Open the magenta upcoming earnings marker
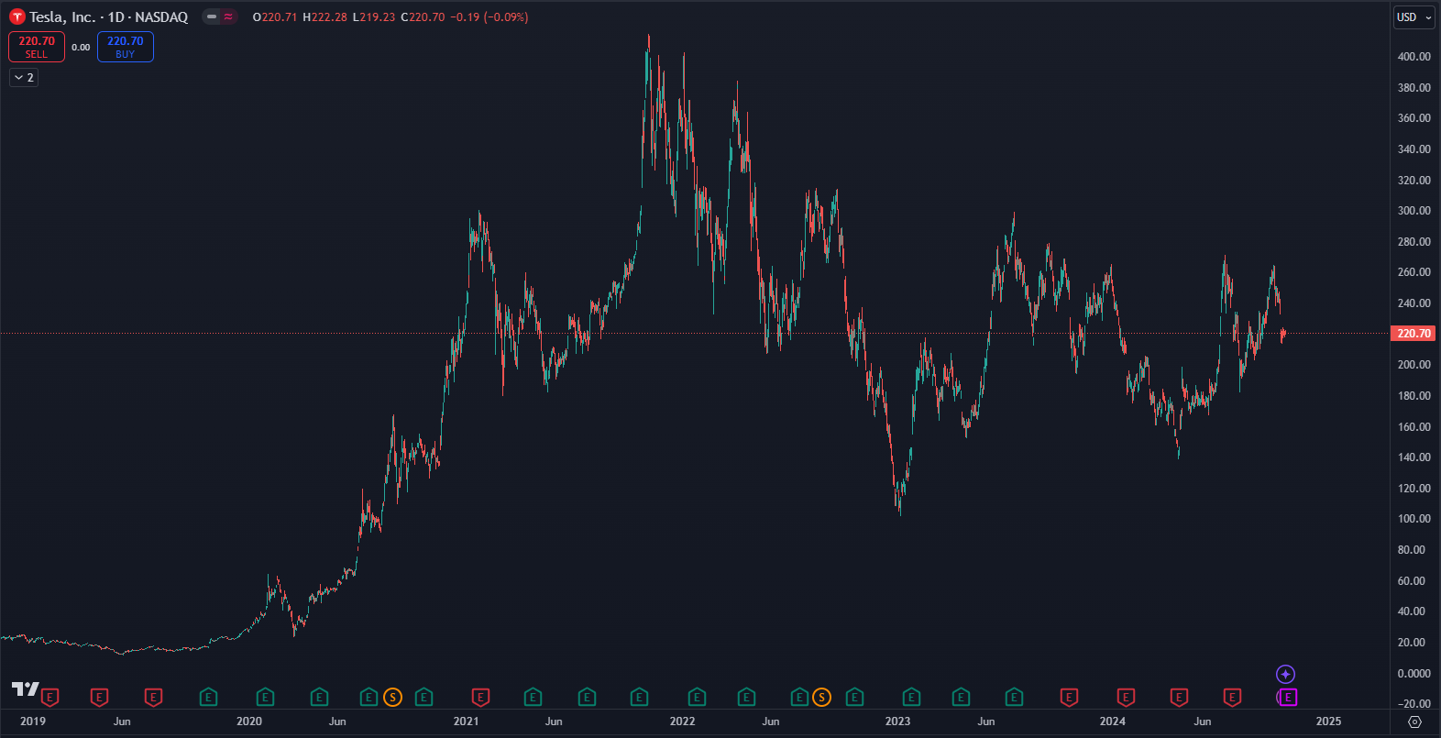This screenshot has width=1441, height=738. click(x=1287, y=698)
